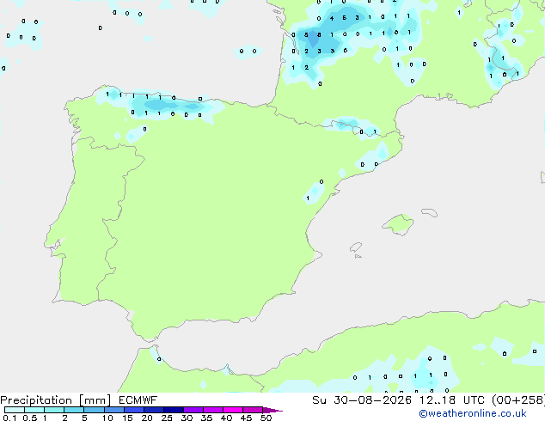Click Menorca island outline on the map
This screenshot has height=421, width=545.
(x=430, y=212)
